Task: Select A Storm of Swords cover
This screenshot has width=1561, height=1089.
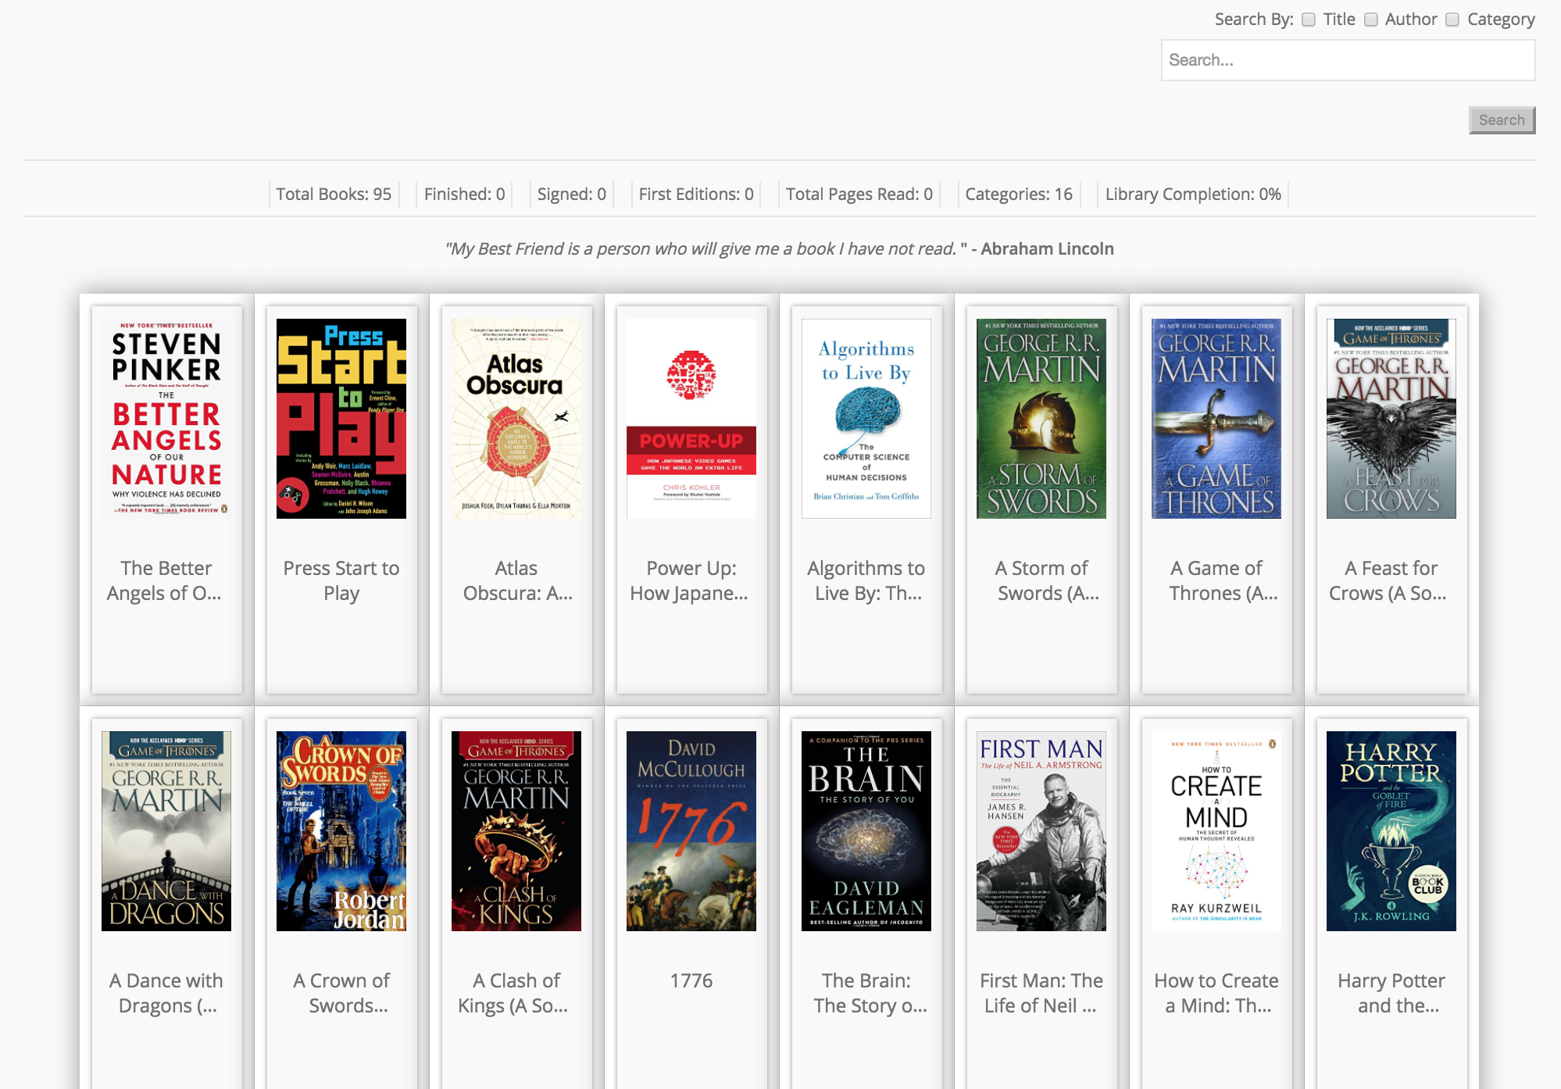Action: coord(1041,418)
